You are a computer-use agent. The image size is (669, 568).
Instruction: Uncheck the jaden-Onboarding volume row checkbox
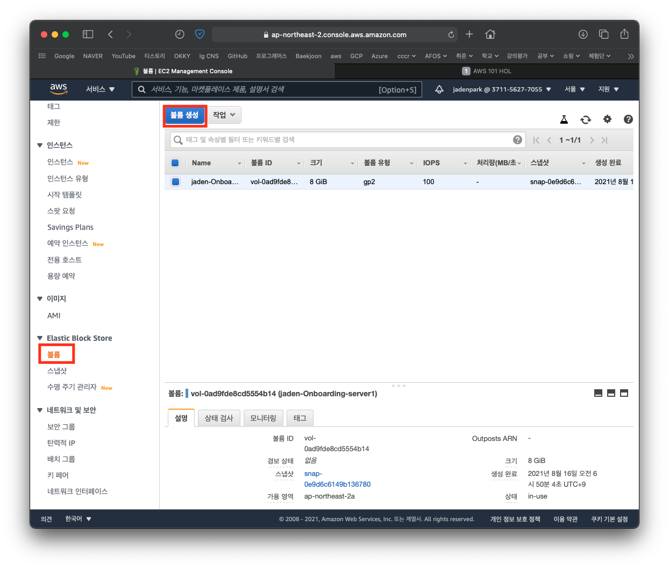tap(175, 181)
